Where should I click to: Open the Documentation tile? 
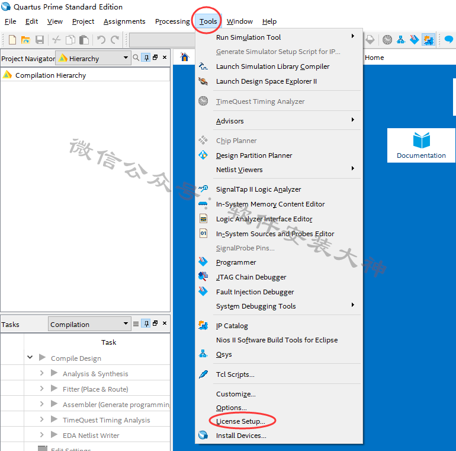pos(421,145)
